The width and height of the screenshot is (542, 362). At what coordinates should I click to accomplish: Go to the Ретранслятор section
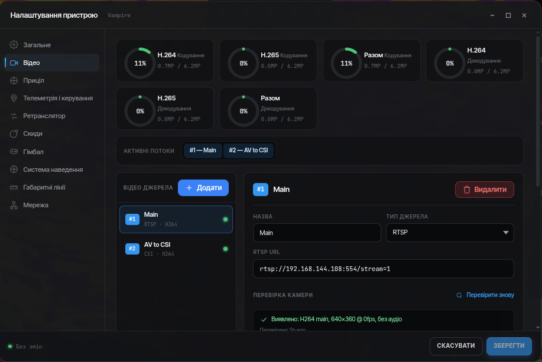52,116
